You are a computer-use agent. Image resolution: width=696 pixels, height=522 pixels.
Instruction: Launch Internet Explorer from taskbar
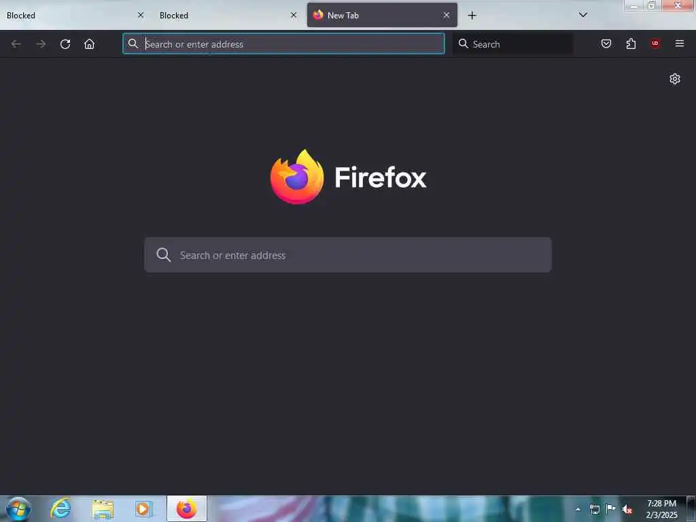60,508
